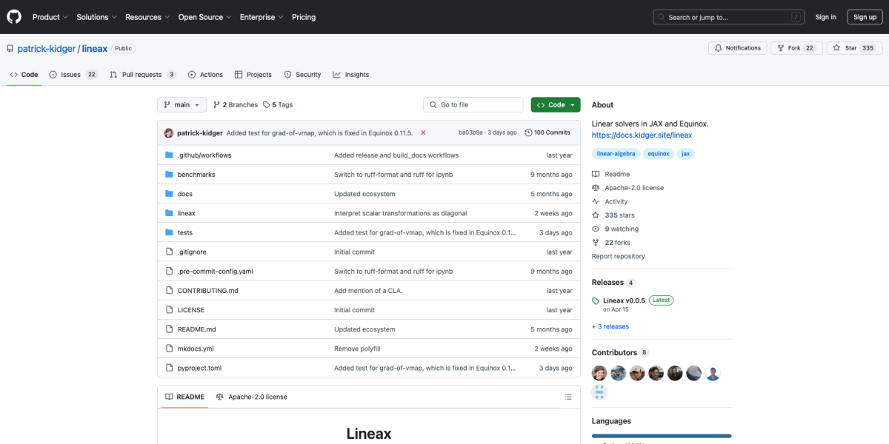Select the Apache-2.0 license tab
Image resolution: width=889 pixels, height=444 pixels.
pos(251,397)
